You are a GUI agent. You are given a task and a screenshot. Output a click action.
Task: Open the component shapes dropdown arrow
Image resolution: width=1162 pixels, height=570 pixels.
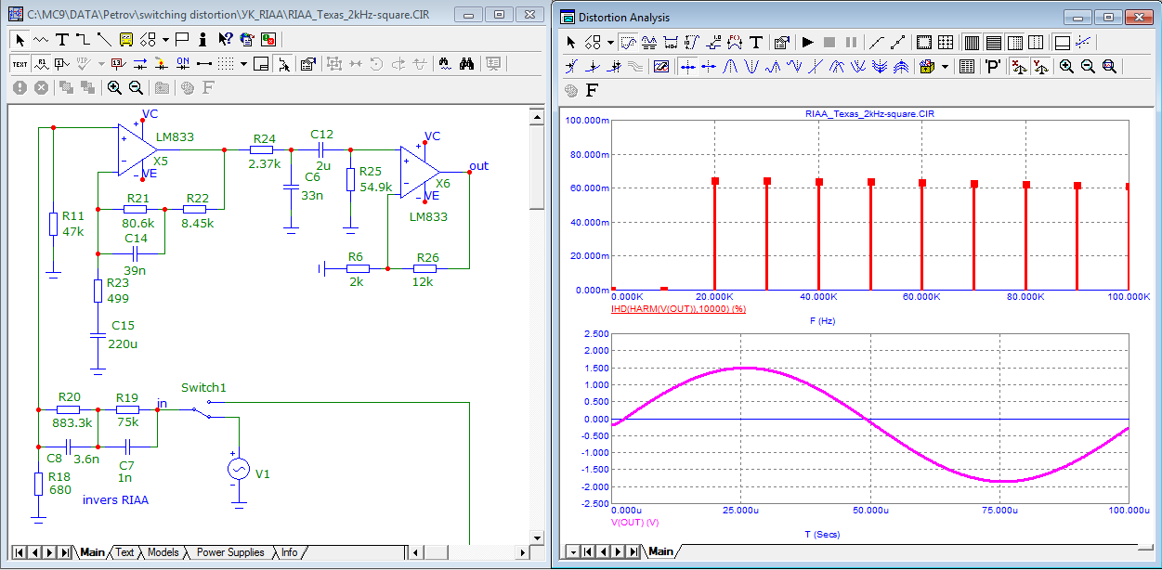pyautogui.click(x=165, y=39)
